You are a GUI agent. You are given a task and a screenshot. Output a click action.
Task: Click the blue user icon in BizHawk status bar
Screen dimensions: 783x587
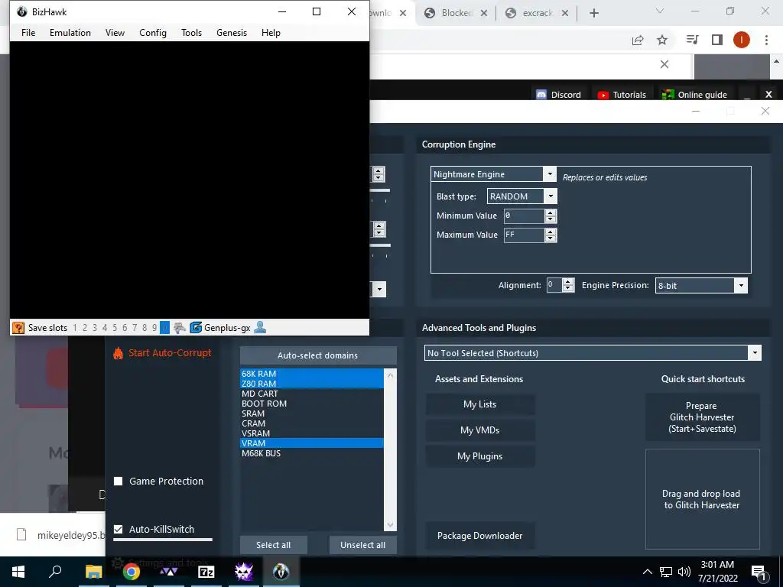[260, 327]
